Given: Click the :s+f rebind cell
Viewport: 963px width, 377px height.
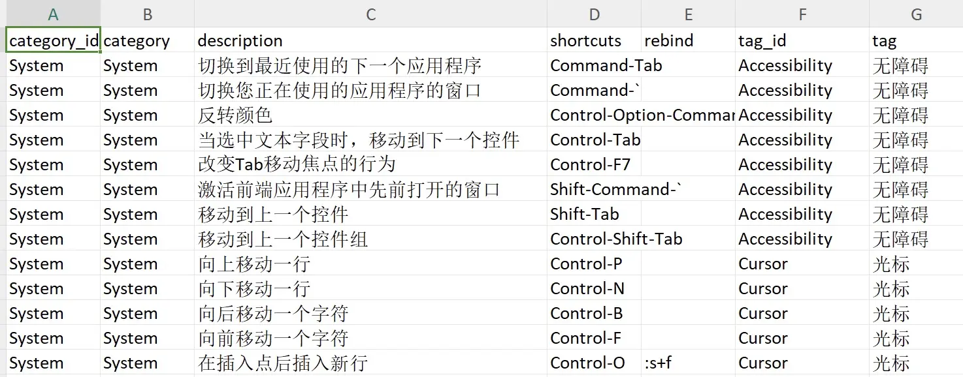Looking at the screenshot, I should tap(688, 363).
